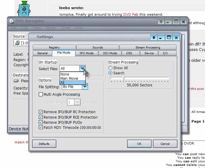Choose All in Select Files list
205x168 pixels.
point(72,82)
